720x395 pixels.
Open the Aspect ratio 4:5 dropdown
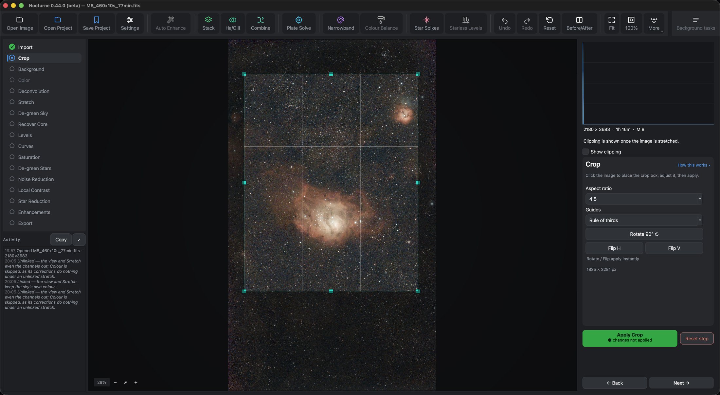tap(644, 199)
